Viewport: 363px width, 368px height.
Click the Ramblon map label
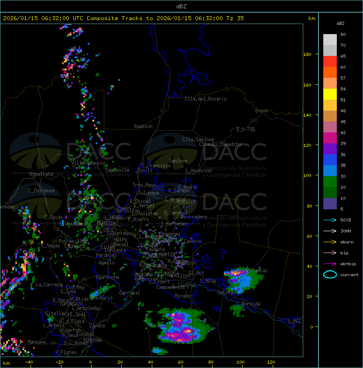point(143,126)
